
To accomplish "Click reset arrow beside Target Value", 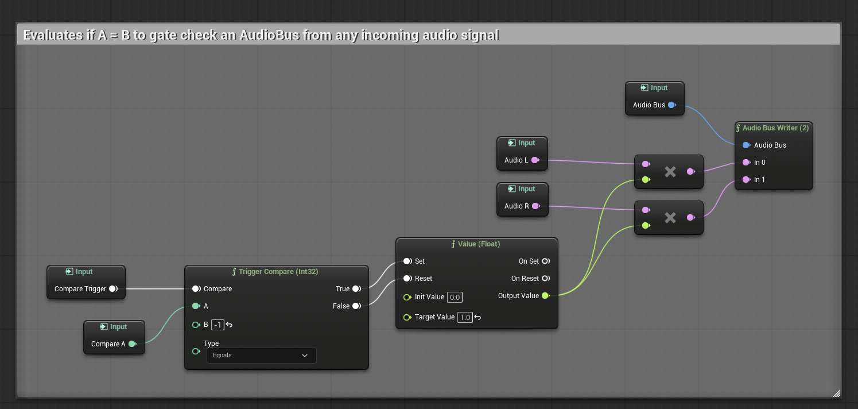I will [x=477, y=317].
